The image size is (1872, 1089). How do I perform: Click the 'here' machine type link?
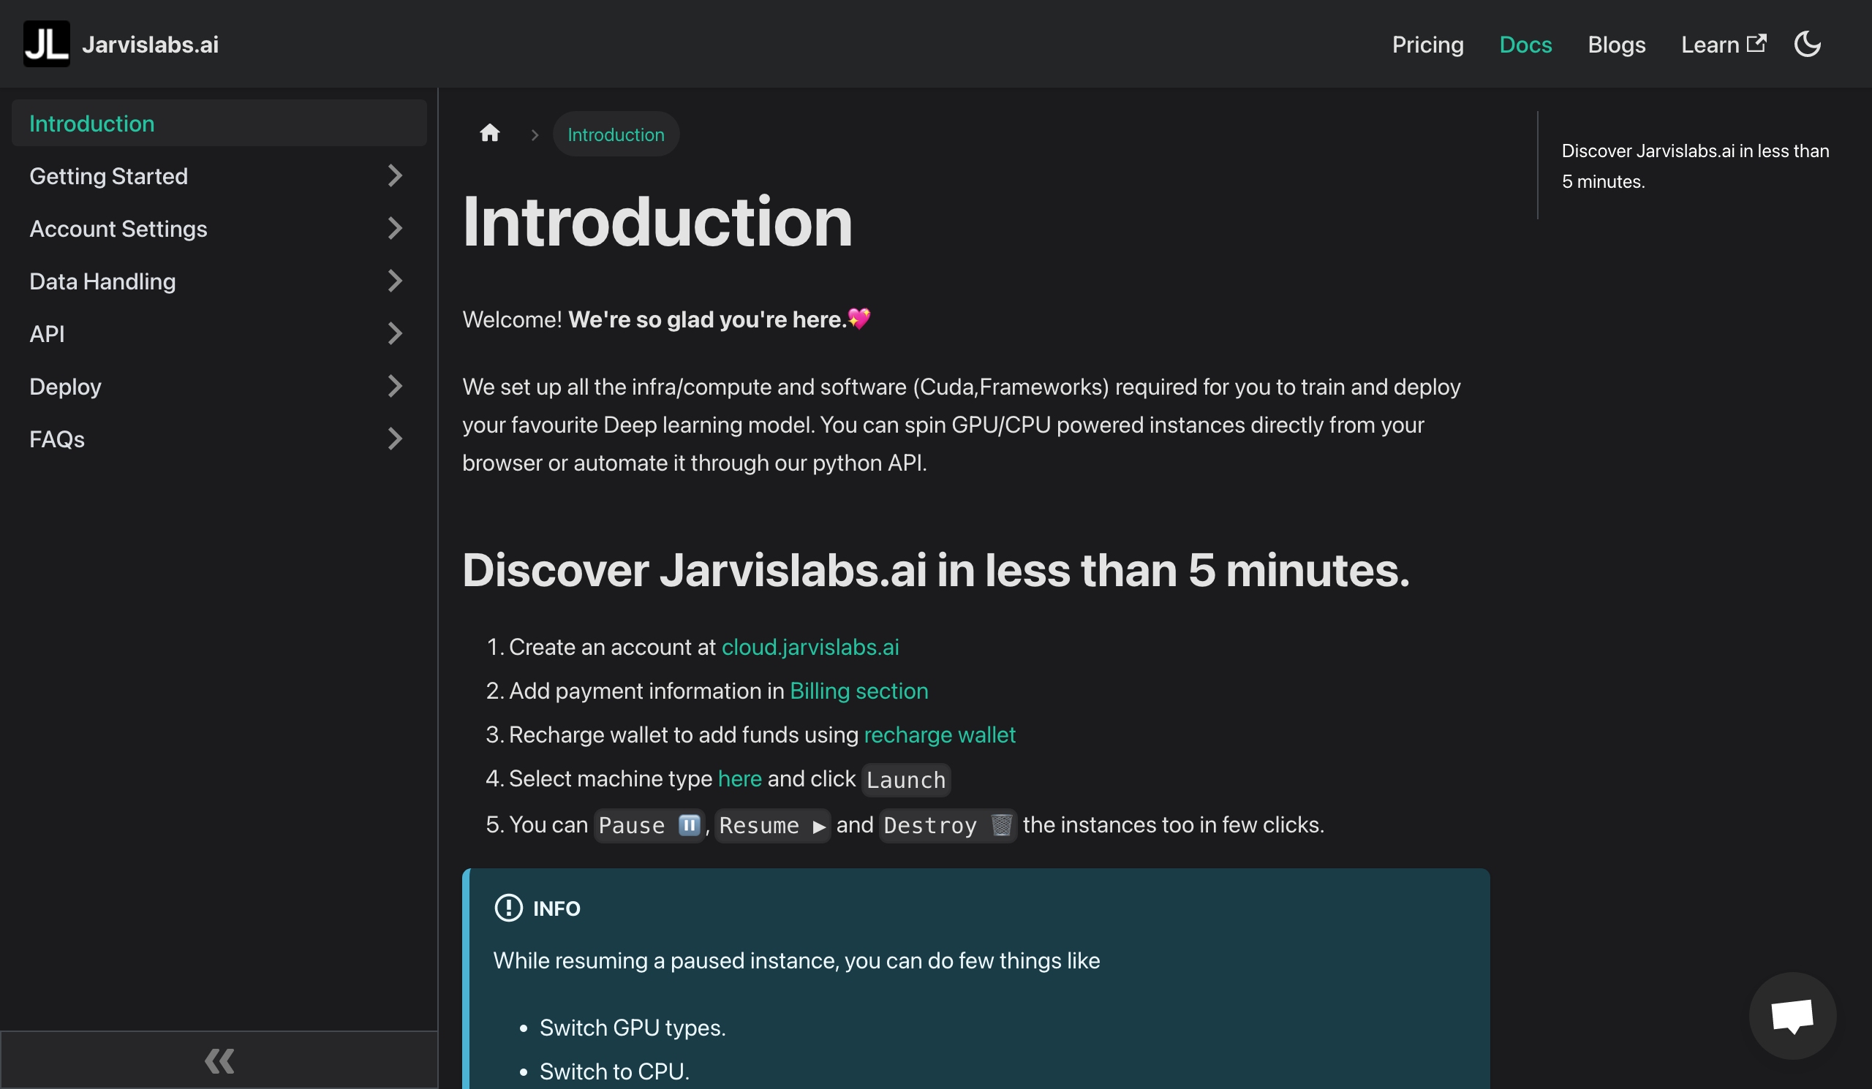[x=739, y=778]
